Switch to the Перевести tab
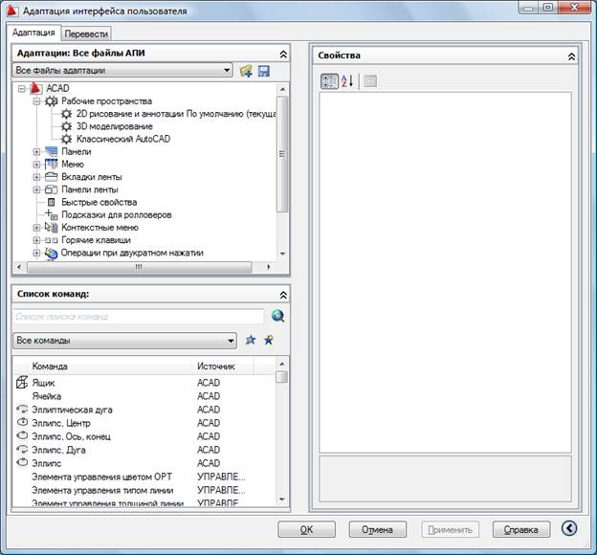 click(x=86, y=33)
